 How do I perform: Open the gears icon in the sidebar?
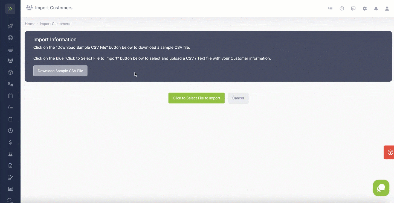10,84
